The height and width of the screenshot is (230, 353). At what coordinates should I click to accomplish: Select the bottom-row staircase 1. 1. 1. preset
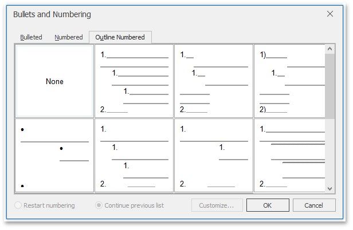(134, 156)
